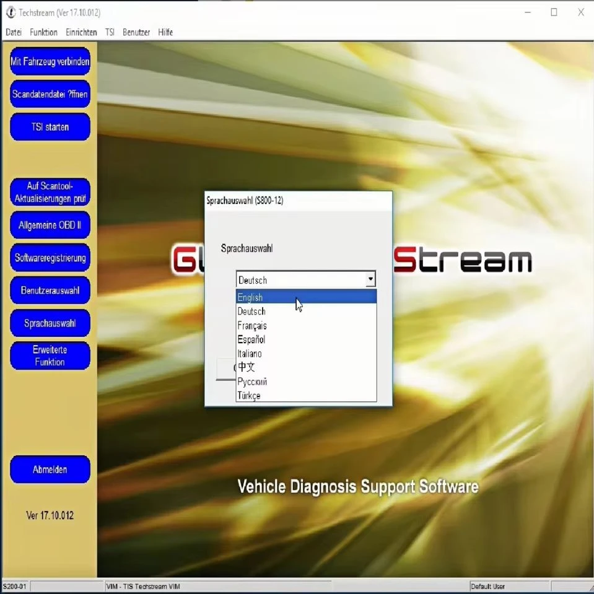Click the Softwareregistrierung button
Screen dimensions: 594x594
pyautogui.click(x=50, y=258)
